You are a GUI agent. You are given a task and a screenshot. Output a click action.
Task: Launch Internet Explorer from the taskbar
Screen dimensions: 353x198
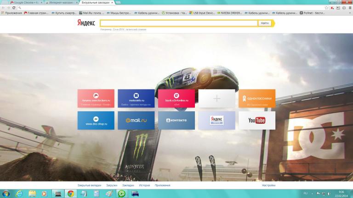pos(19,193)
